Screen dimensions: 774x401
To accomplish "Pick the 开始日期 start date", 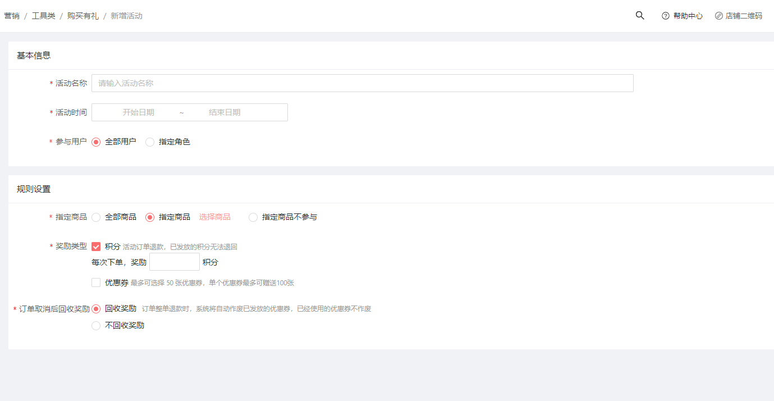I will tap(138, 112).
